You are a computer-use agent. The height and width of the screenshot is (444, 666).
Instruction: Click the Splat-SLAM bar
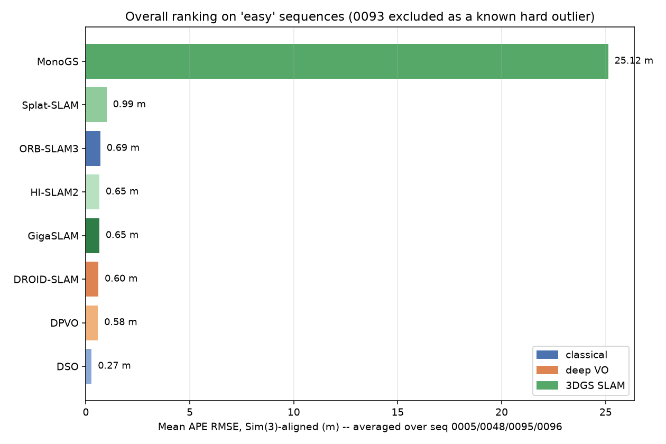tap(96, 105)
